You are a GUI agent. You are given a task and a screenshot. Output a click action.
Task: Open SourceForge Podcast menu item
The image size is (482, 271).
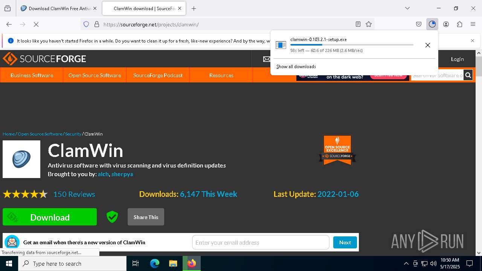(158, 75)
